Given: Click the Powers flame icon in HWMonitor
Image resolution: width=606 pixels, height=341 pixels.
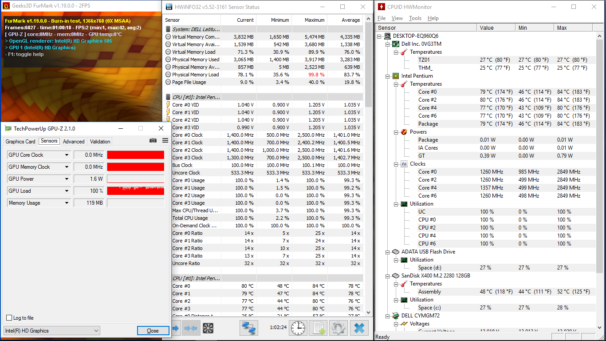Looking at the screenshot, I should click(404, 132).
